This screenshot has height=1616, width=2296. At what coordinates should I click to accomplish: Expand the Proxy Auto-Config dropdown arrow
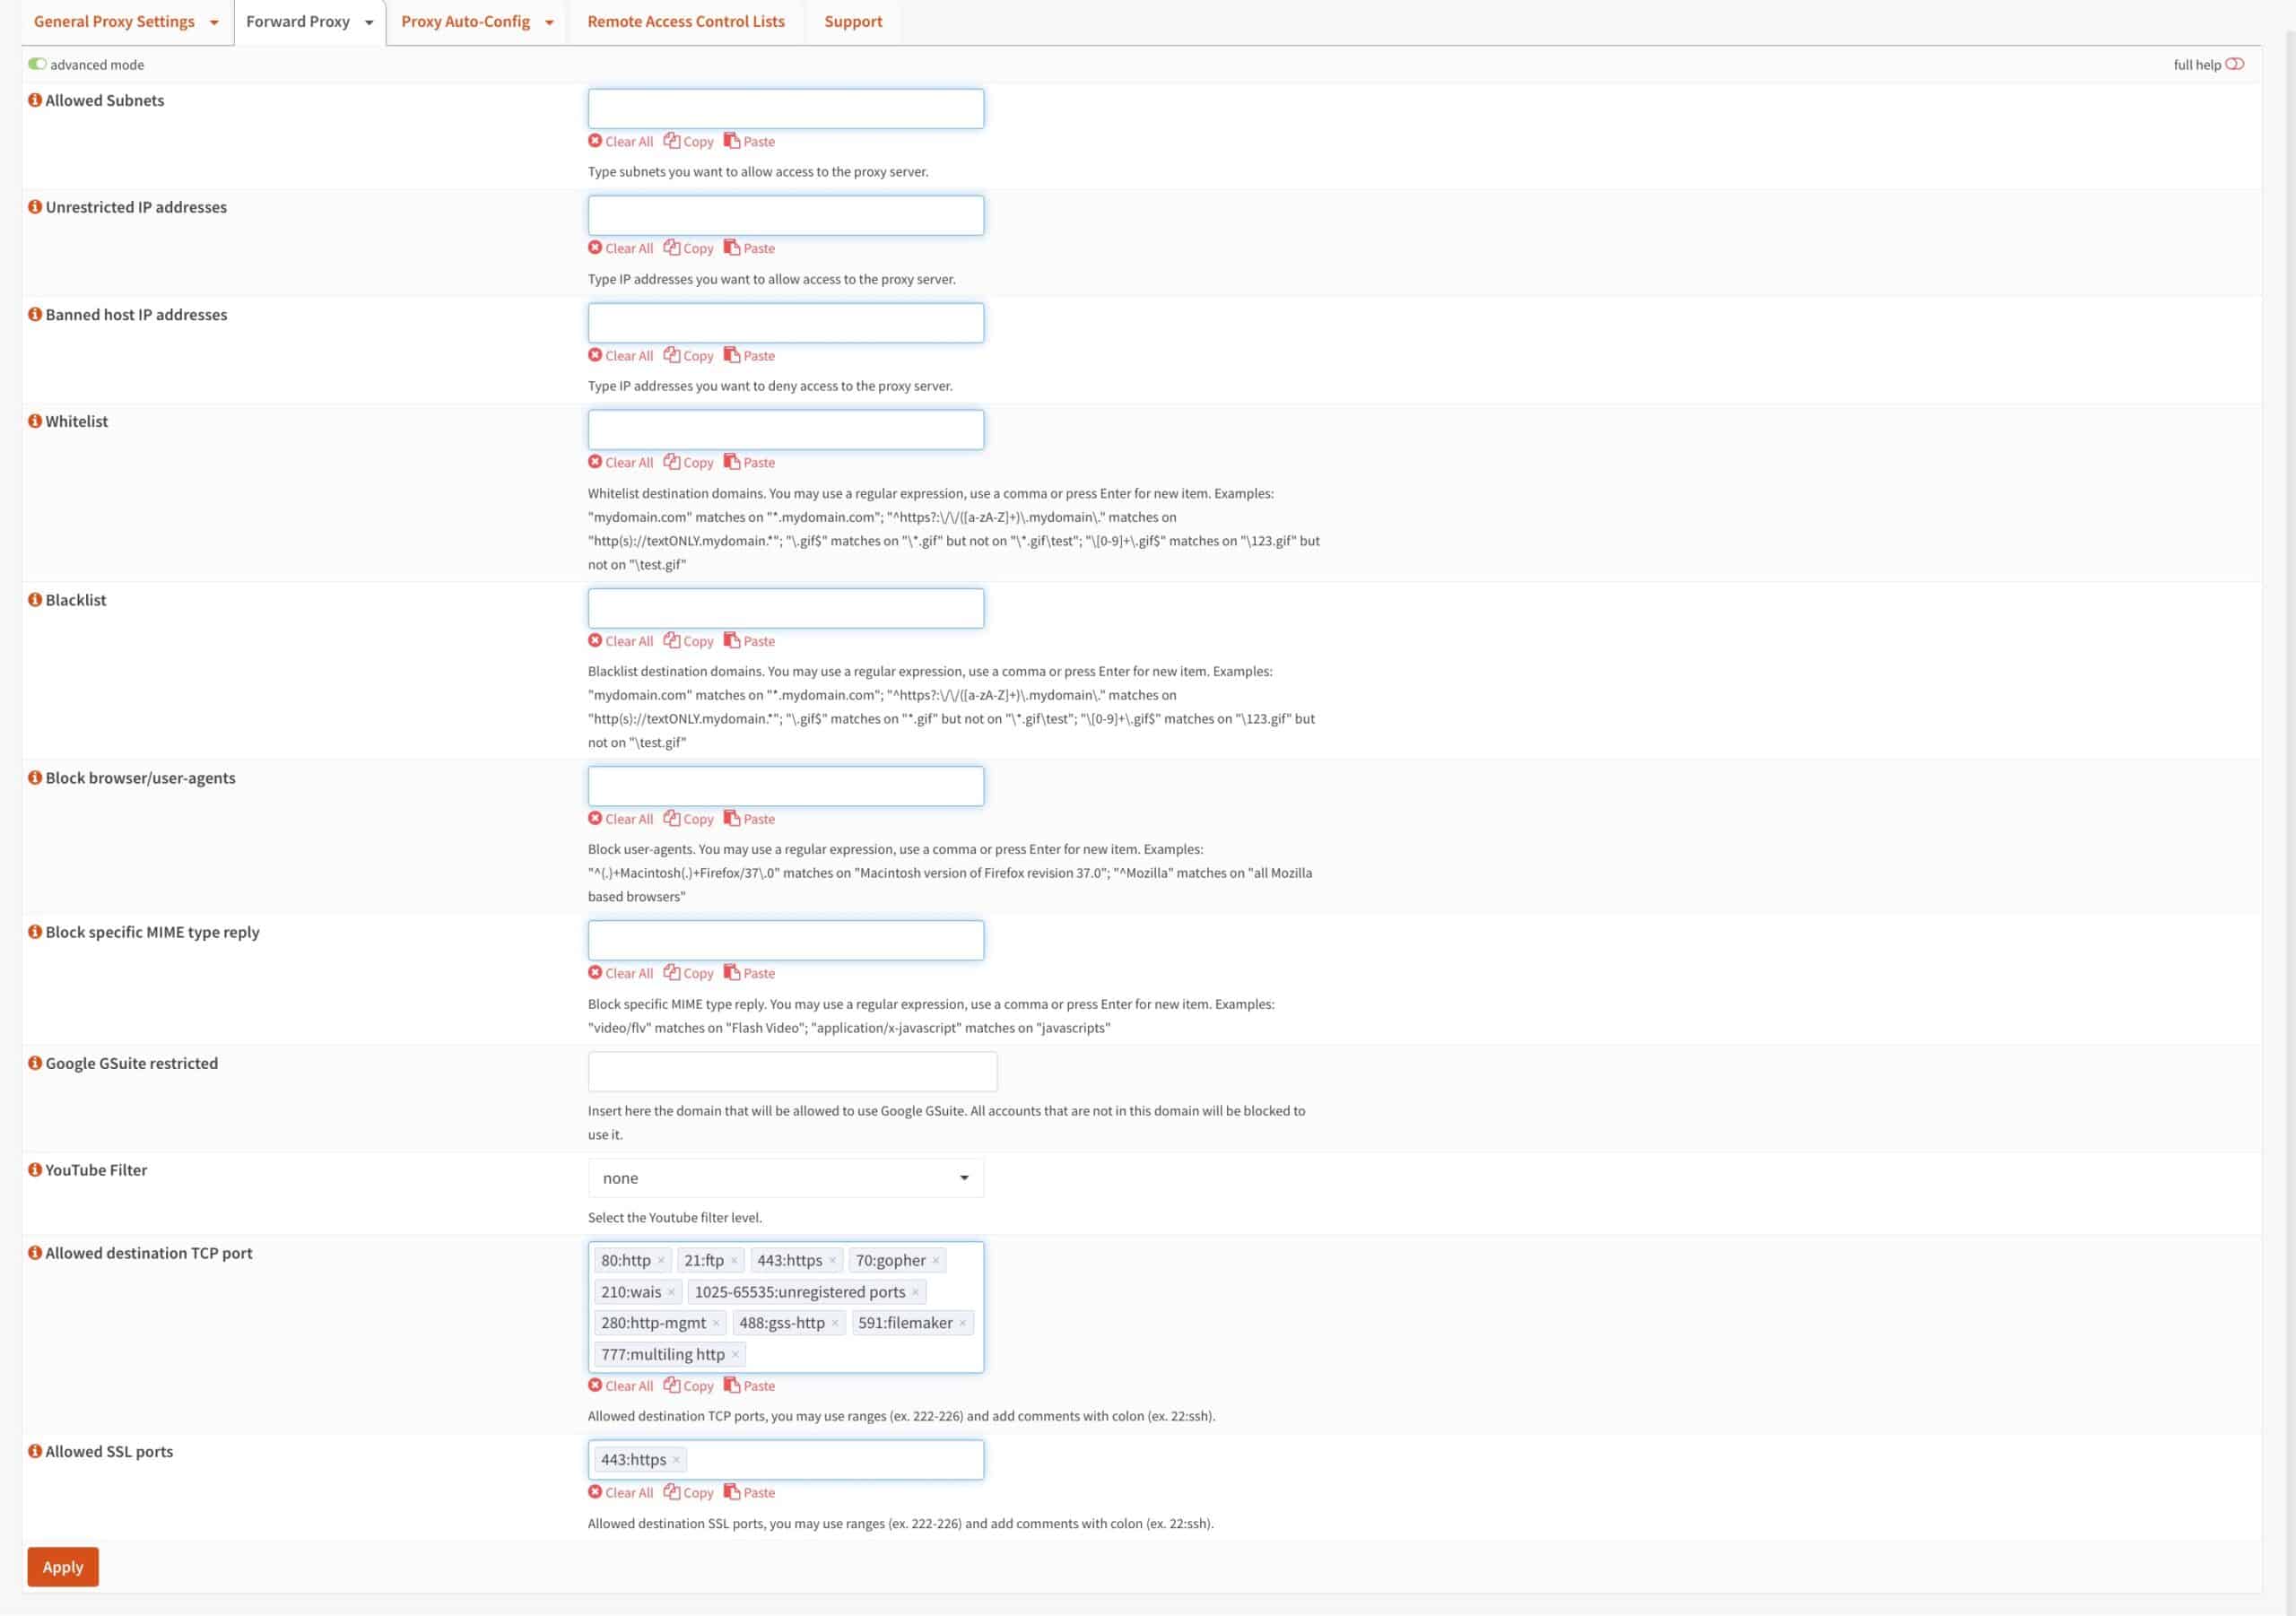pos(548,21)
